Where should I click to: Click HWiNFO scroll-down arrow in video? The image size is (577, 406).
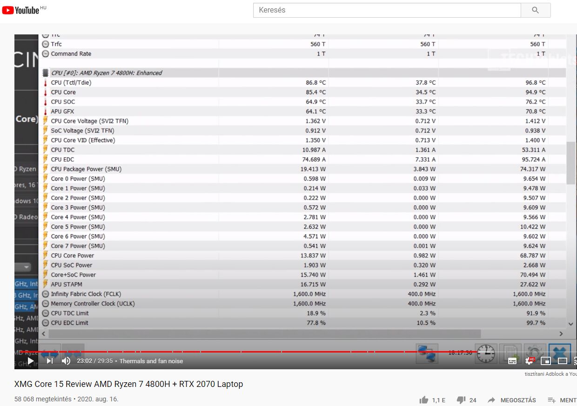pyautogui.click(x=571, y=324)
